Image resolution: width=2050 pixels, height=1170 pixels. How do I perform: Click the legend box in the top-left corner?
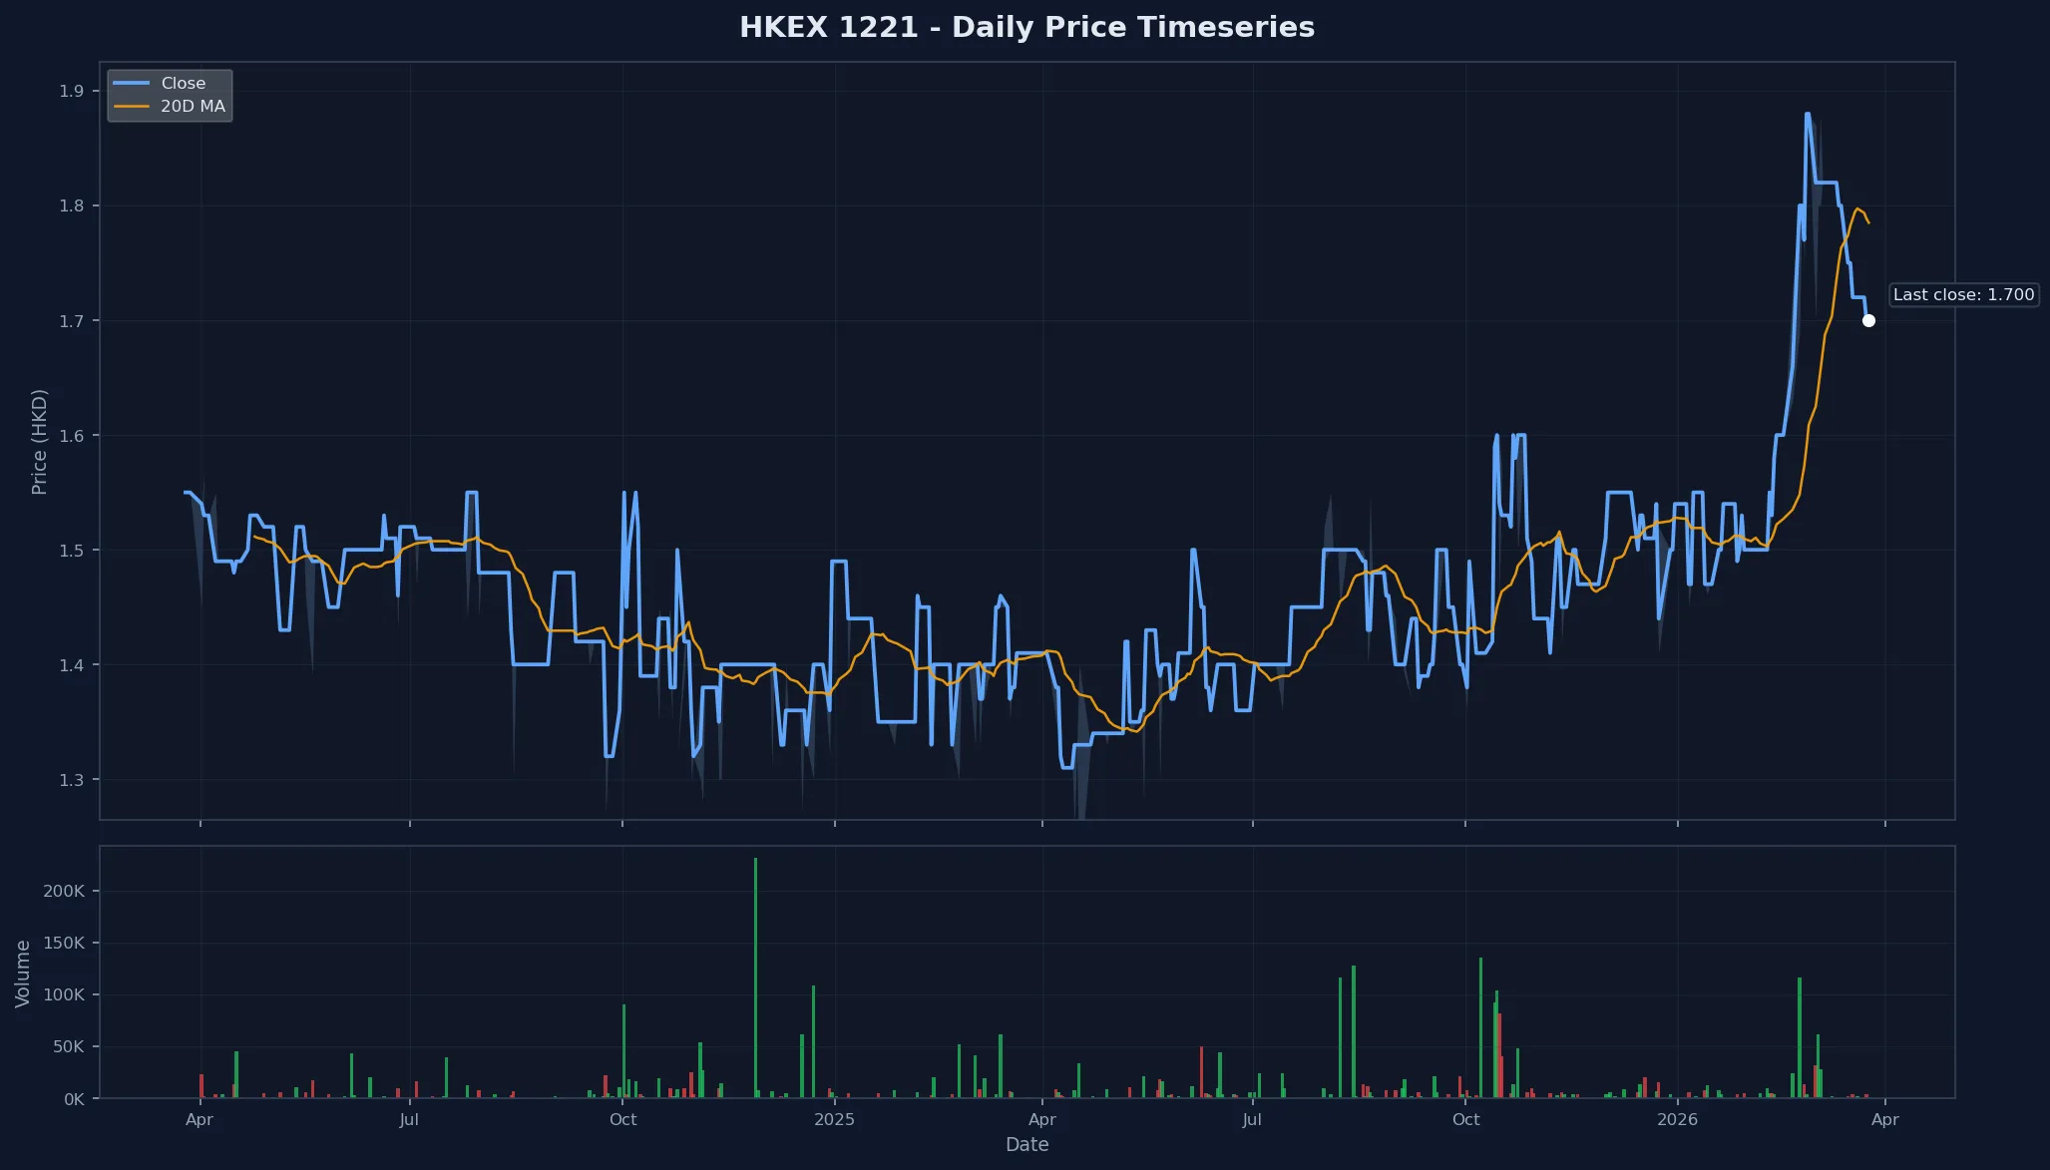170,94
